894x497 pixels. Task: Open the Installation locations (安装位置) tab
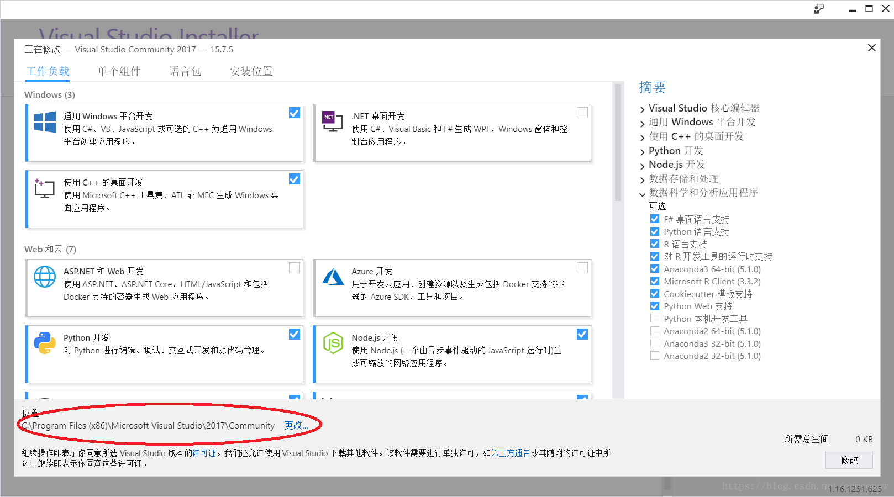pos(251,71)
